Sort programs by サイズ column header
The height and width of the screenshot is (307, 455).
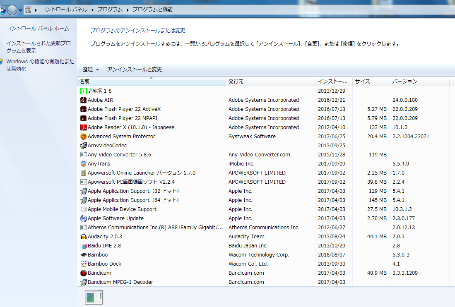pos(362,82)
